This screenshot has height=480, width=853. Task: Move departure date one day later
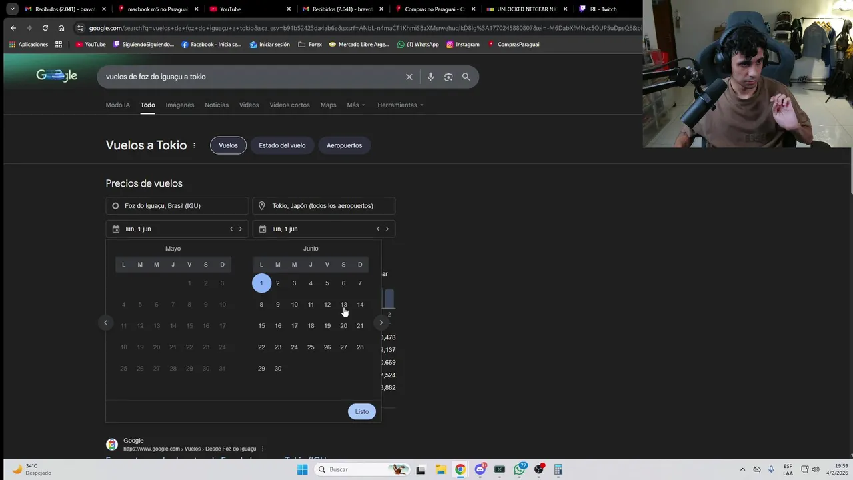click(241, 229)
